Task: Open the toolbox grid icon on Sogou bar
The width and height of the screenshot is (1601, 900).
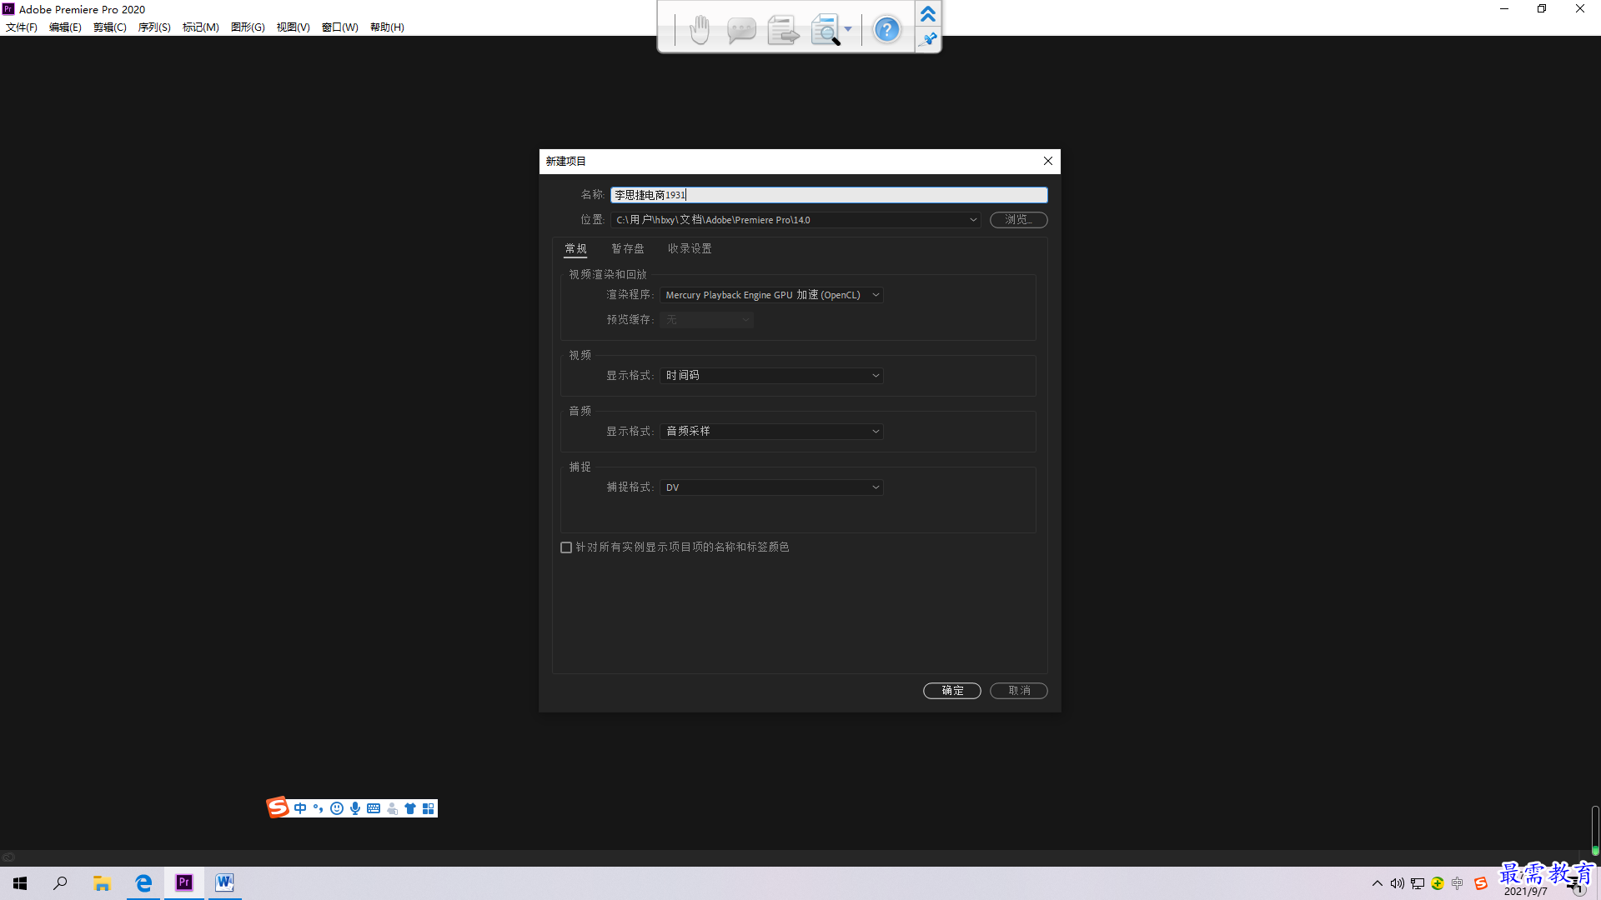Action: [429, 808]
